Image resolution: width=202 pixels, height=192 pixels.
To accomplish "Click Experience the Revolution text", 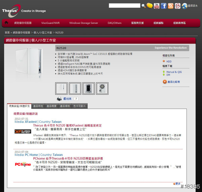I will (171, 48).
